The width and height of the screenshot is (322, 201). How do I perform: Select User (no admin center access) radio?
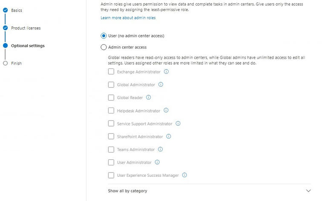click(103, 36)
